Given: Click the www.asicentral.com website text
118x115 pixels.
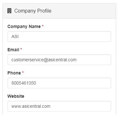Looking at the screenshot, I should click(x=31, y=106).
